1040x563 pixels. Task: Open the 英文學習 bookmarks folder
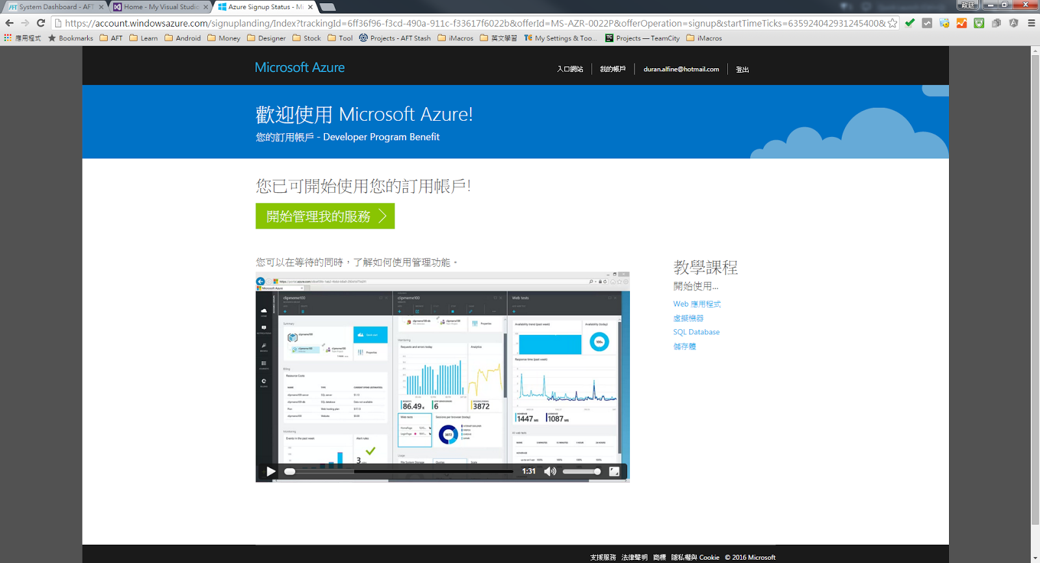click(499, 38)
